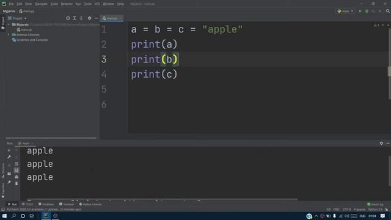
Task: Hide the Run panel with the minus icon
Action: [388, 144]
